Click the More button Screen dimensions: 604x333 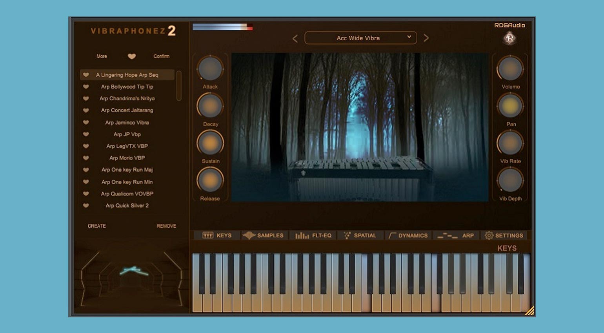[x=102, y=56]
